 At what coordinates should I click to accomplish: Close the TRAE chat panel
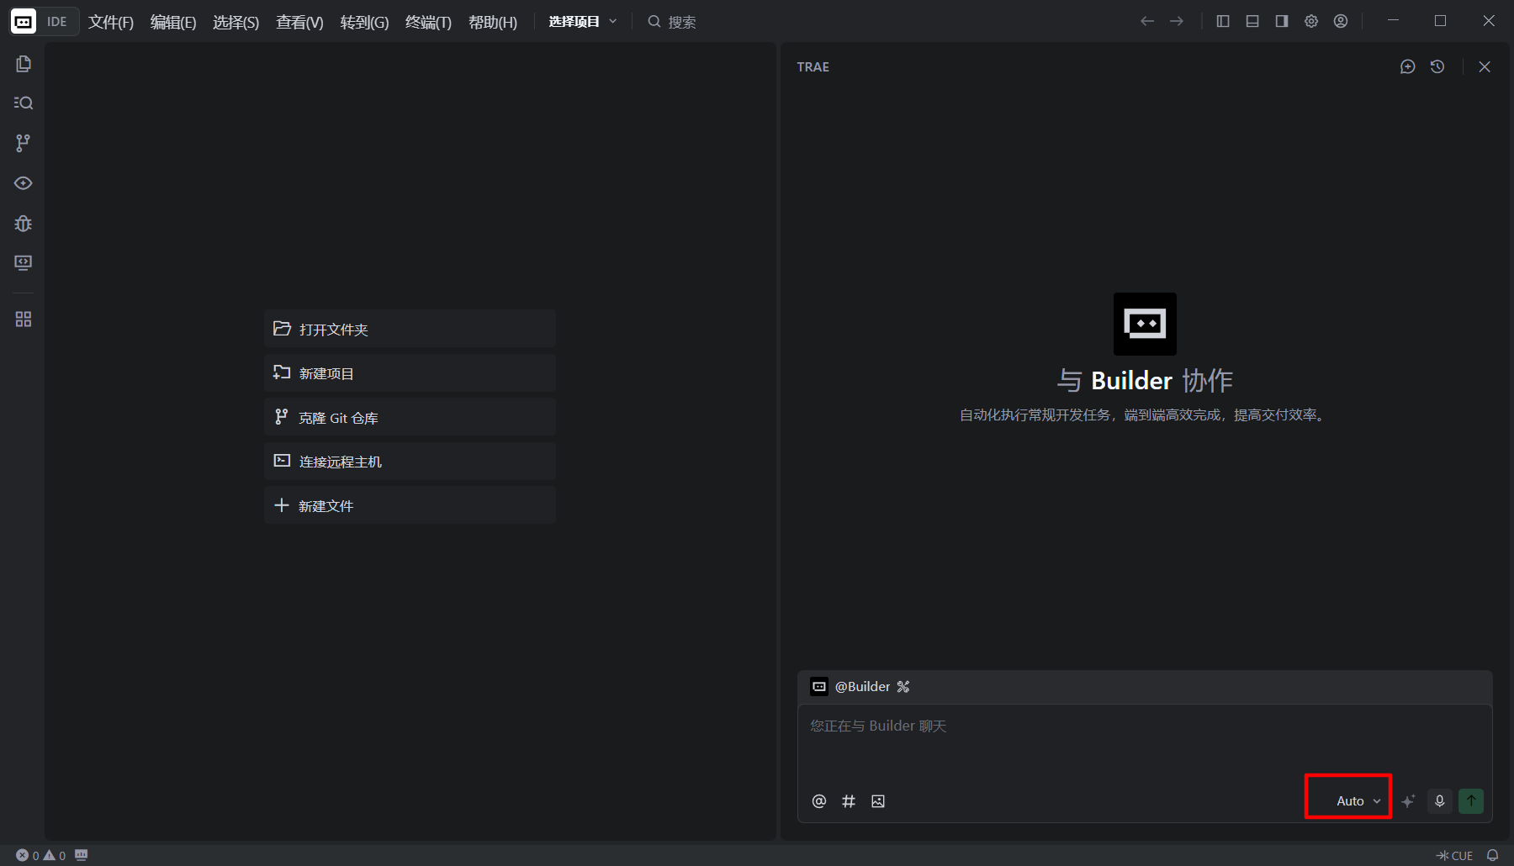[x=1485, y=66]
